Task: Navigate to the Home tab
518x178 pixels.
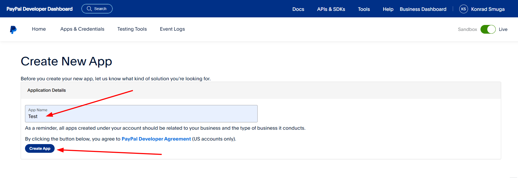Action: 39,29
